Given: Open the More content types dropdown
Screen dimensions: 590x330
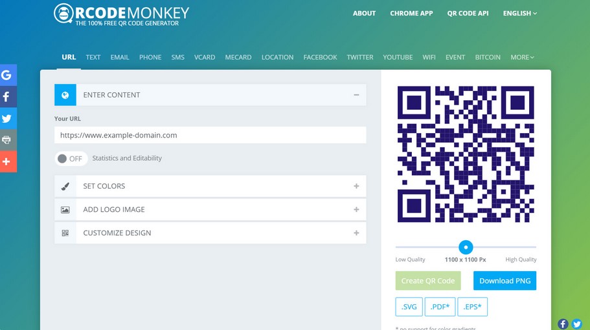Looking at the screenshot, I should (522, 57).
